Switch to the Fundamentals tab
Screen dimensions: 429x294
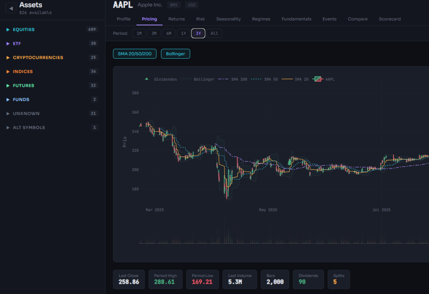pos(296,19)
